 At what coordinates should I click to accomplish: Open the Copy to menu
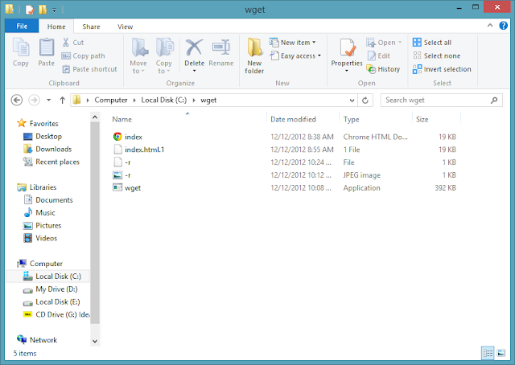164,55
